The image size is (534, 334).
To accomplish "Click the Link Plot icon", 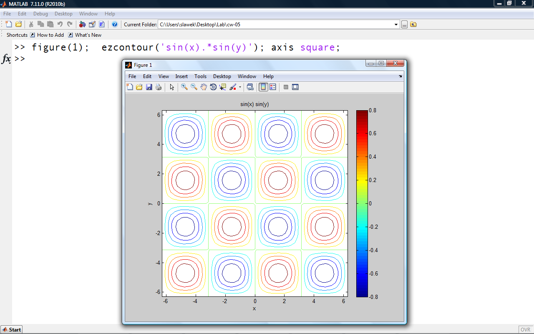I will [x=250, y=87].
